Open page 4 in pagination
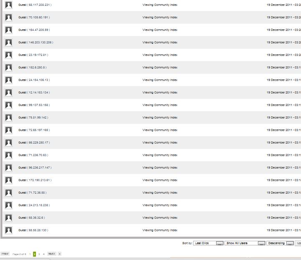This screenshot has height=260, width=301. point(44,254)
